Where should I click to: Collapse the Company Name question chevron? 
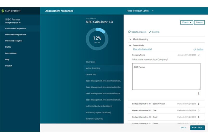point(199,55)
